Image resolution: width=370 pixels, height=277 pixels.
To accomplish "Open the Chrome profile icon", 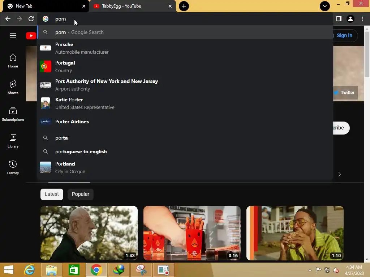I will (x=350, y=19).
